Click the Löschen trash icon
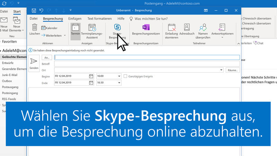This screenshot has height=156, width=277. pyautogui.click(x=35, y=28)
